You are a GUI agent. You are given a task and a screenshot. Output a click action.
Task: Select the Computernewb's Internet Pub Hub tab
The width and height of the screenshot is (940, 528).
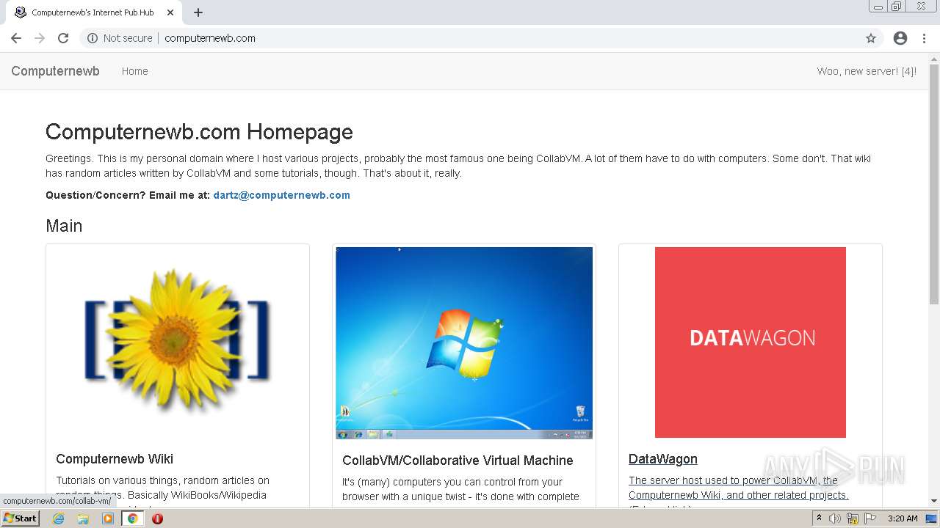(x=93, y=12)
